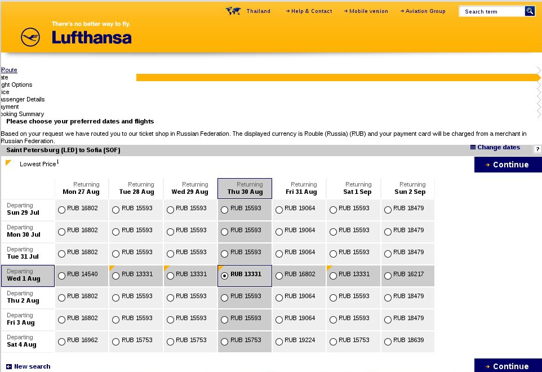Click the selected Wed 1 Aug / Thu 30 Aug radio
Viewport: 542px width, 372px height.
point(225,276)
